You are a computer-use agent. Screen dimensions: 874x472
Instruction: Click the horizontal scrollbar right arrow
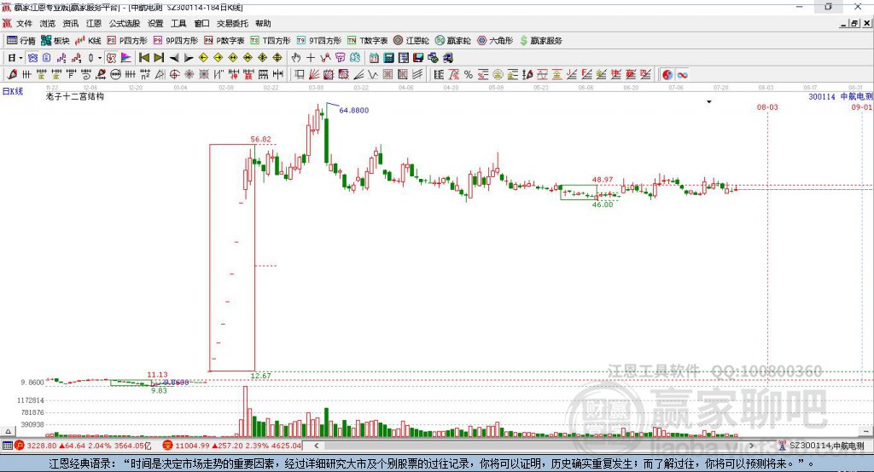(x=751, y=446)
